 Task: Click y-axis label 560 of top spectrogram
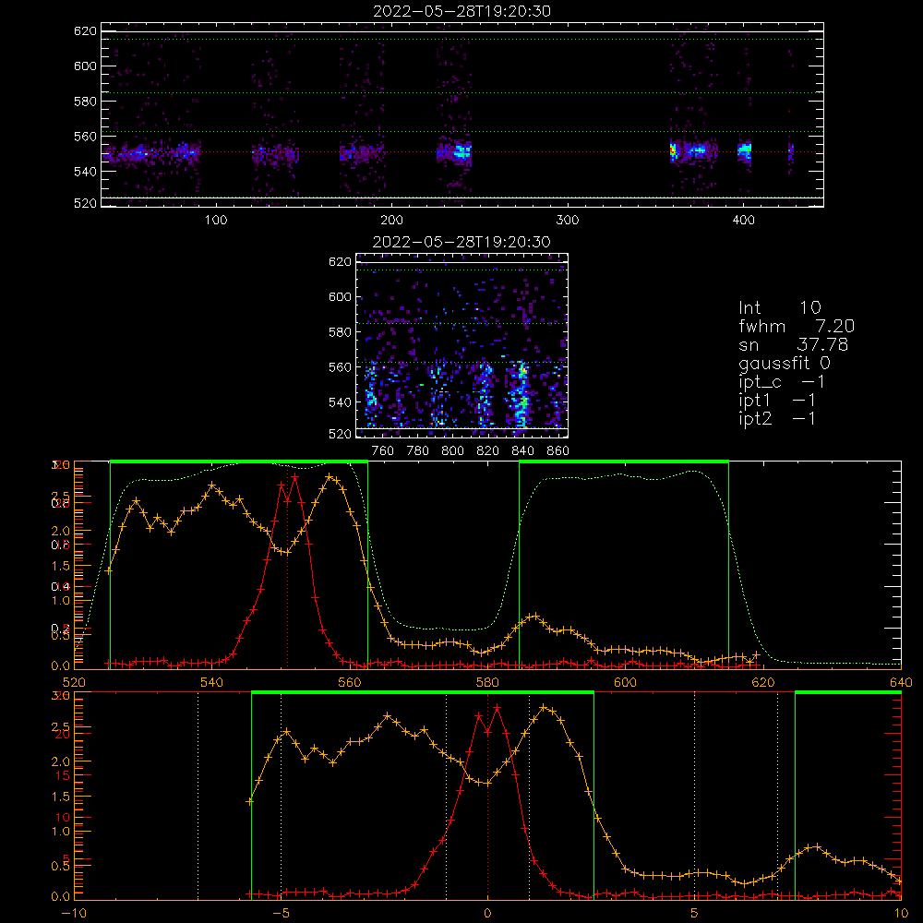click(85, 137)
